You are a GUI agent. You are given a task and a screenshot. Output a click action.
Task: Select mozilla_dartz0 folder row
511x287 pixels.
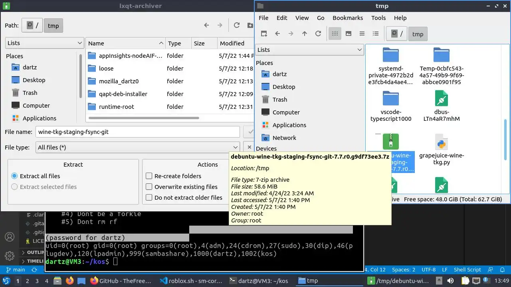(x=170, y=81)
